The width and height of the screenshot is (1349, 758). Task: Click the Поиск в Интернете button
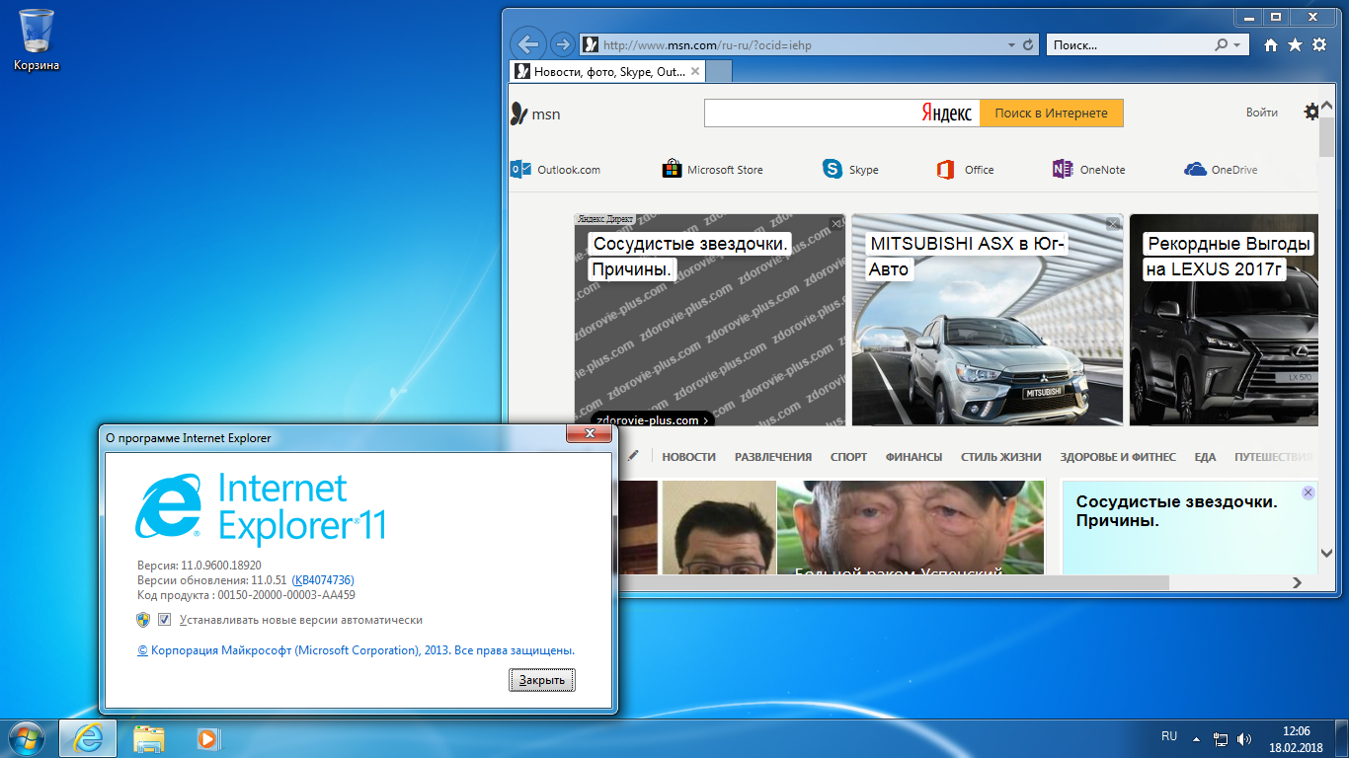tap(1051, 114)
